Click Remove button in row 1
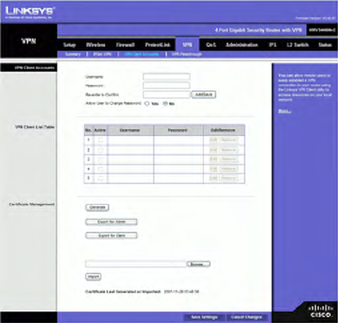This screenshot has width=338, height=323. pos(228,140)
